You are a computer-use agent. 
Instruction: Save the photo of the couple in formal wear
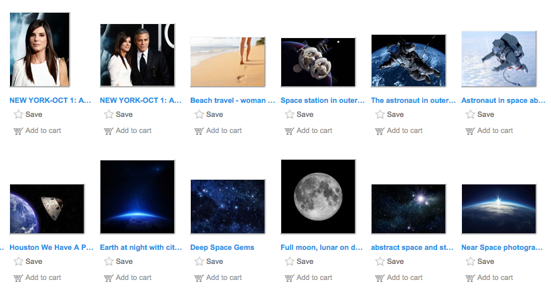pos(119,114)
